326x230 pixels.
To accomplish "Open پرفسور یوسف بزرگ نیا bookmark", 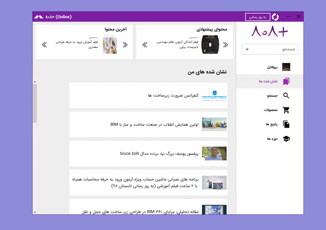I will pos(148,154).
